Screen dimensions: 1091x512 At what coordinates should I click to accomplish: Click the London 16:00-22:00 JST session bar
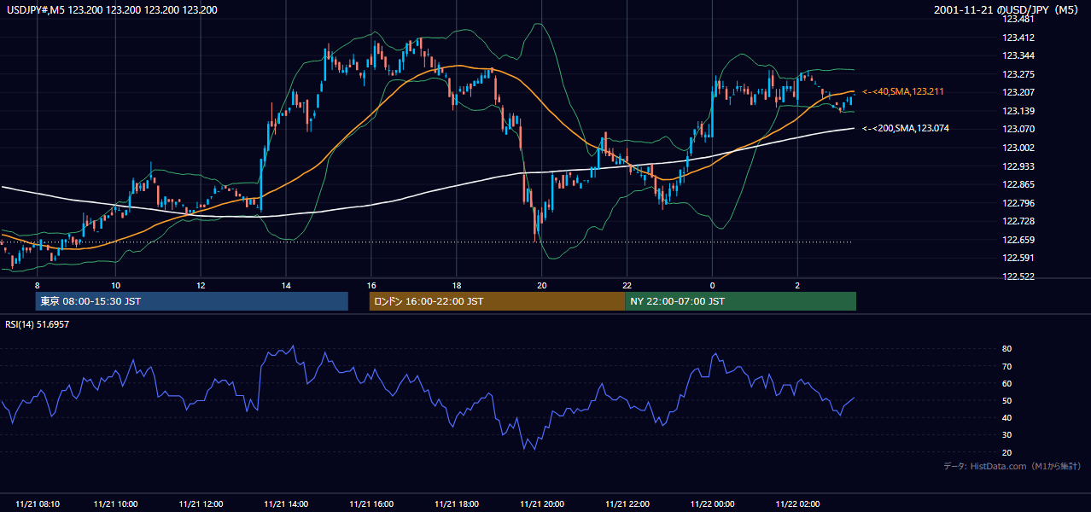click(x=497, y=301)
